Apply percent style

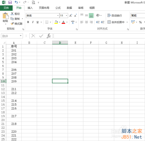click(x=140, y=22)
